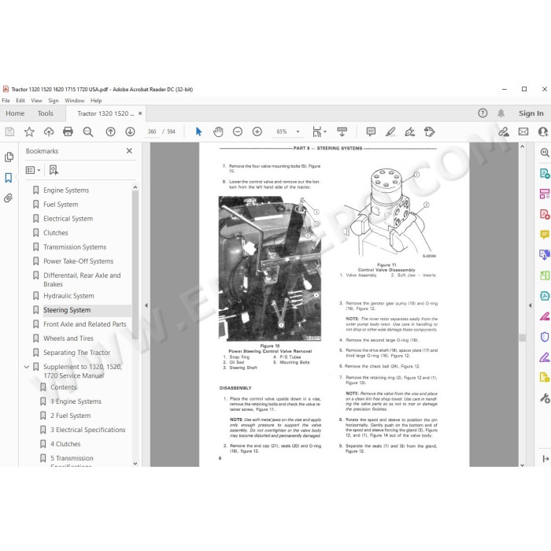Jump to Engine Systems bookmark
The width and height of the screenshot is (551, 551).
(66, 190)
